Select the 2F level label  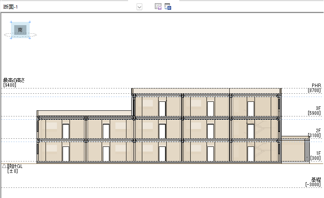point(318,131)
